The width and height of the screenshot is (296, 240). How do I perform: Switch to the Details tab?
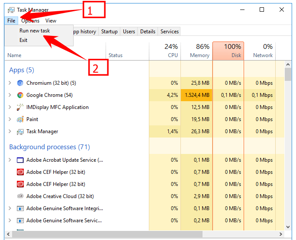[x=148, y=32]
